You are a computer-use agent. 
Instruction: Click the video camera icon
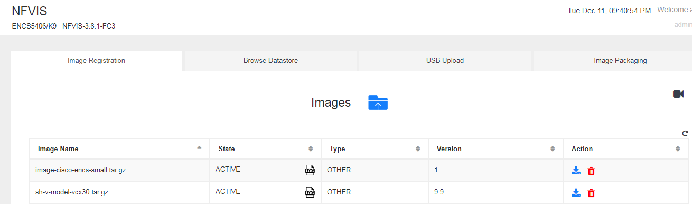678,94
